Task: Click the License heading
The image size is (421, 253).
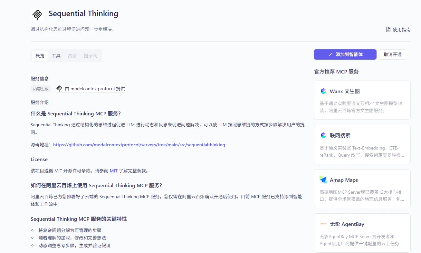Action: [39, 160]
